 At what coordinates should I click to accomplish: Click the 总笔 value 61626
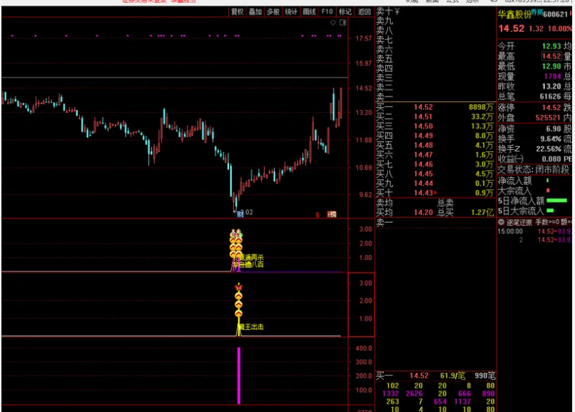(x=551, y=96)
